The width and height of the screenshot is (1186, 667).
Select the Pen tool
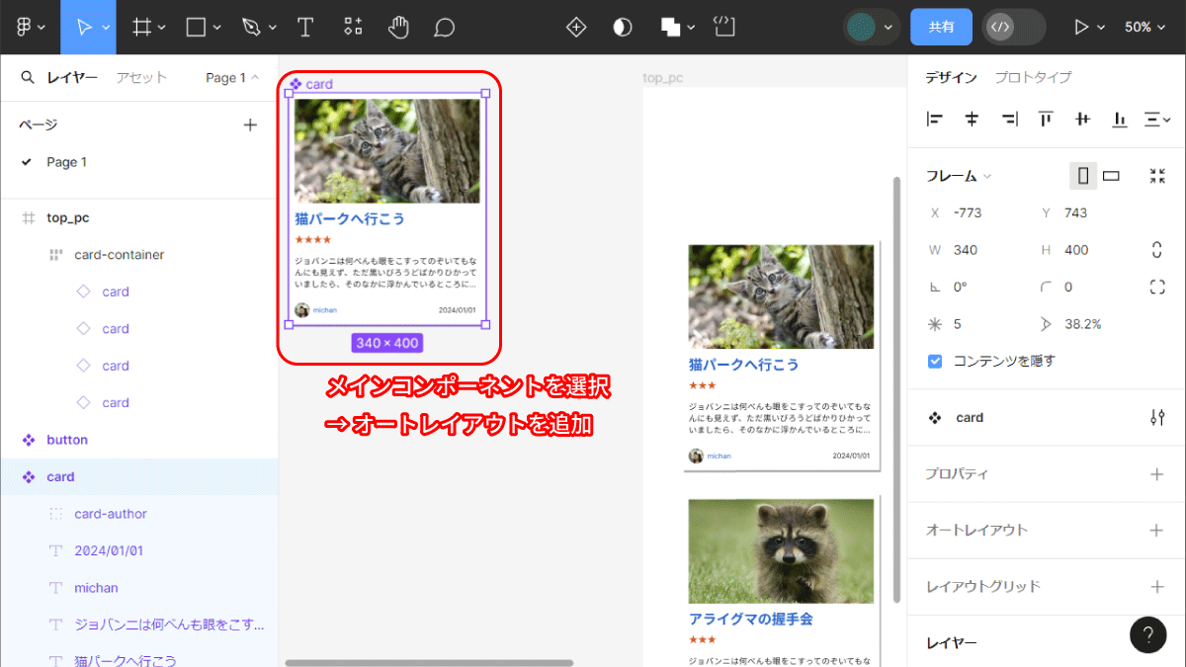[251, 27]
